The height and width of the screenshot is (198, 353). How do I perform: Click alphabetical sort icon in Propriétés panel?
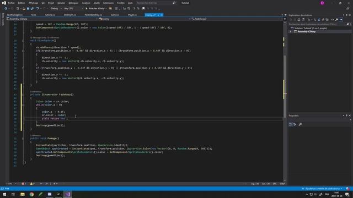click(295, 124)
